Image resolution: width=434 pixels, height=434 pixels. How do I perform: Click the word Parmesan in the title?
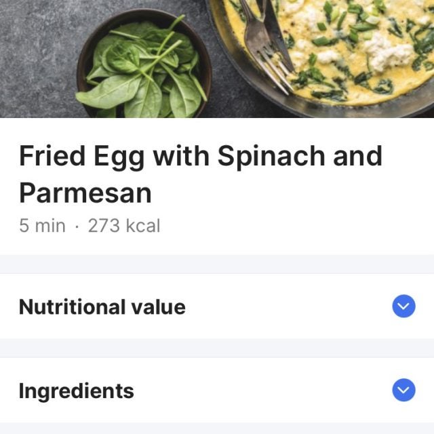(85, 193)
